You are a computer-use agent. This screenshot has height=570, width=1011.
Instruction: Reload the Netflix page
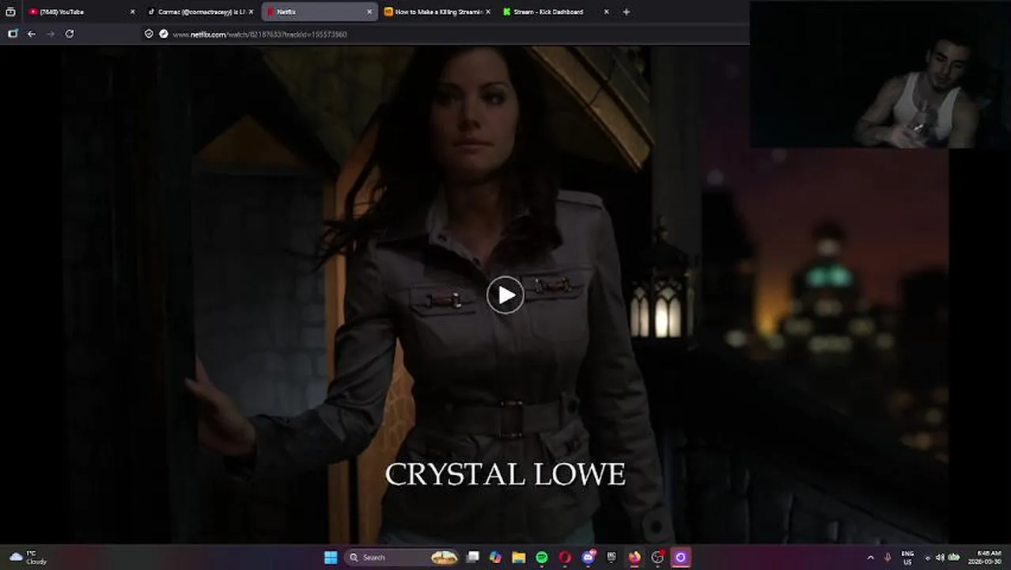(x=70, y=34)
